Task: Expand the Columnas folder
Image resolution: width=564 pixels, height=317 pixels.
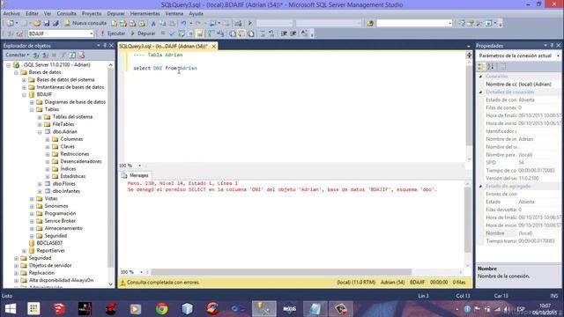Action: 48,139
